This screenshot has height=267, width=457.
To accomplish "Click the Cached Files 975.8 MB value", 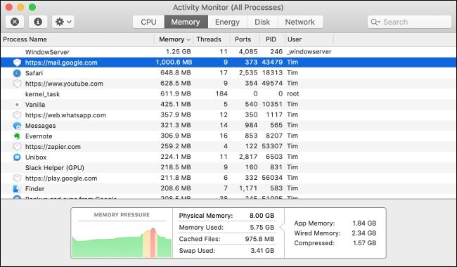I will pos(259,239).
